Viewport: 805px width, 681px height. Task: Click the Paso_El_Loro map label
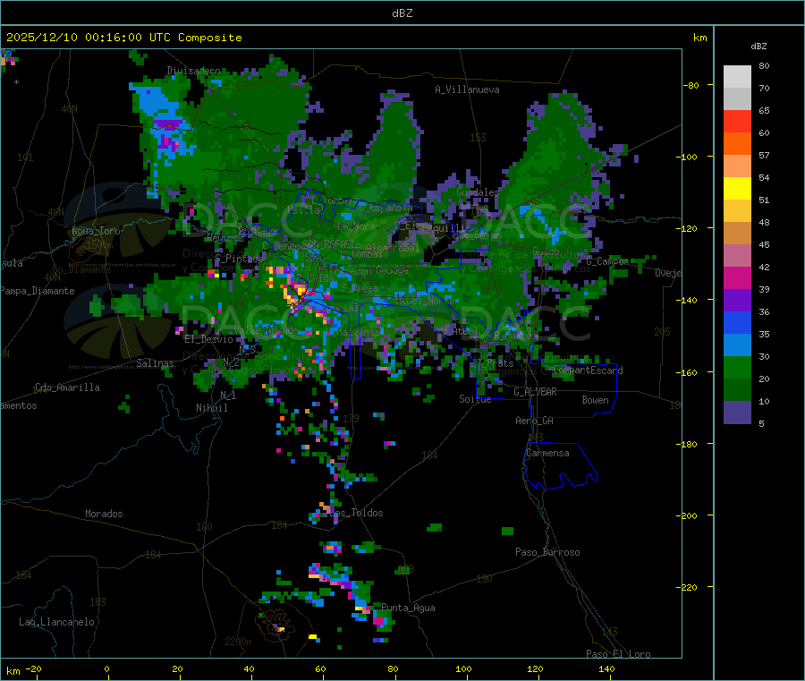pyautogui.click(x=618, y=654)
